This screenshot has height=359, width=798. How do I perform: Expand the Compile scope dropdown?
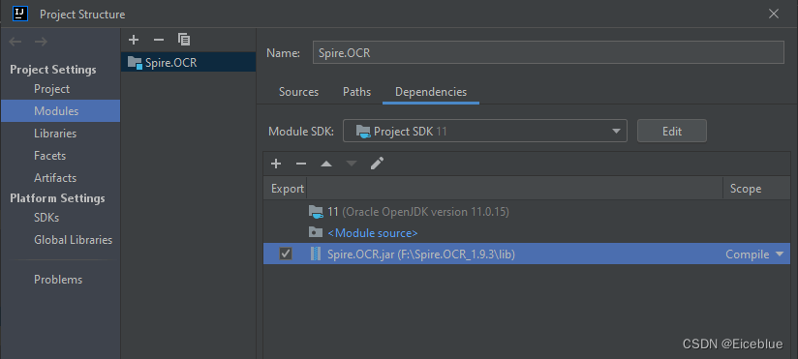coord(781,254)
